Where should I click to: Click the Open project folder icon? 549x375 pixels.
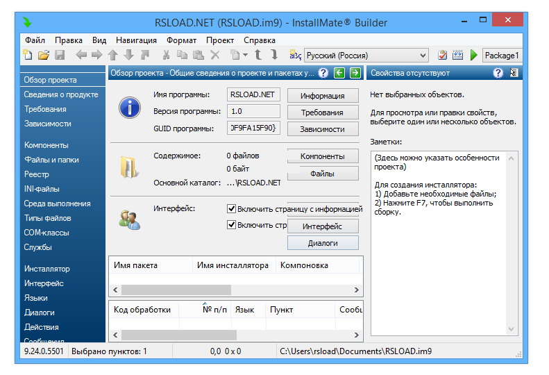click(44, 55)
